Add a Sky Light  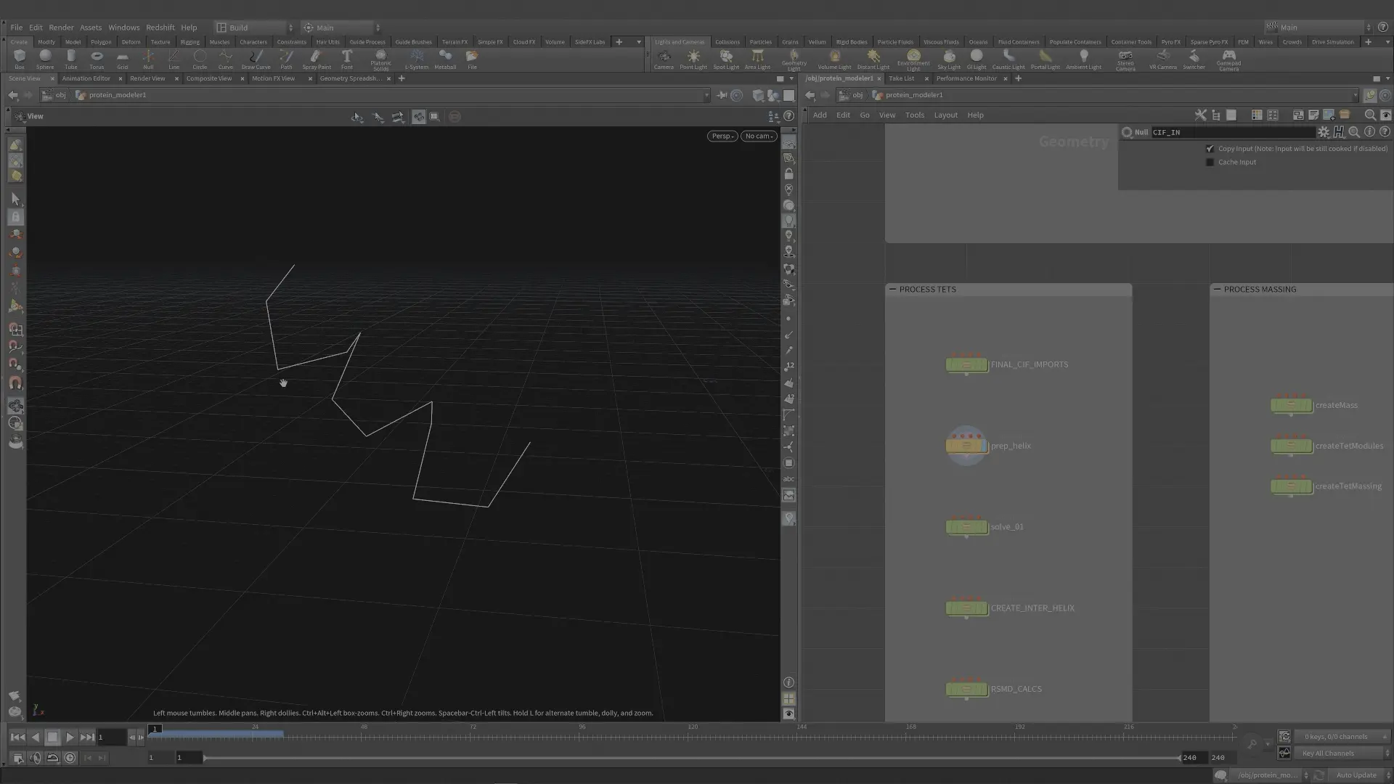pyautogui.click(x=949, y=60)
